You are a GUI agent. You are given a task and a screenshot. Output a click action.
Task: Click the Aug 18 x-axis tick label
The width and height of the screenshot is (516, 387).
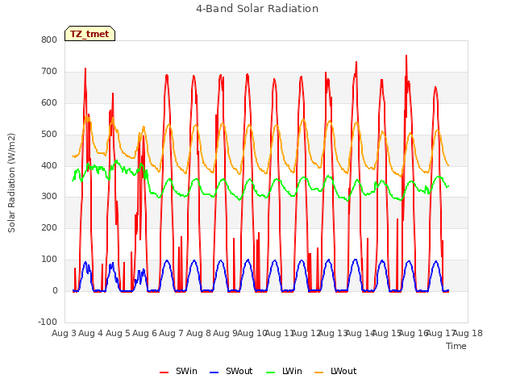[468, 333]
